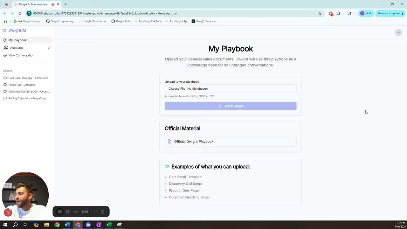
Task: Open OneNote from the taskbar
Action: (99, 225)
